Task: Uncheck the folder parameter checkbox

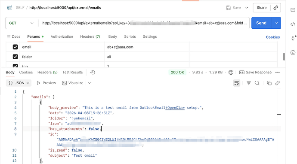Action: click(x=15, y=57)
